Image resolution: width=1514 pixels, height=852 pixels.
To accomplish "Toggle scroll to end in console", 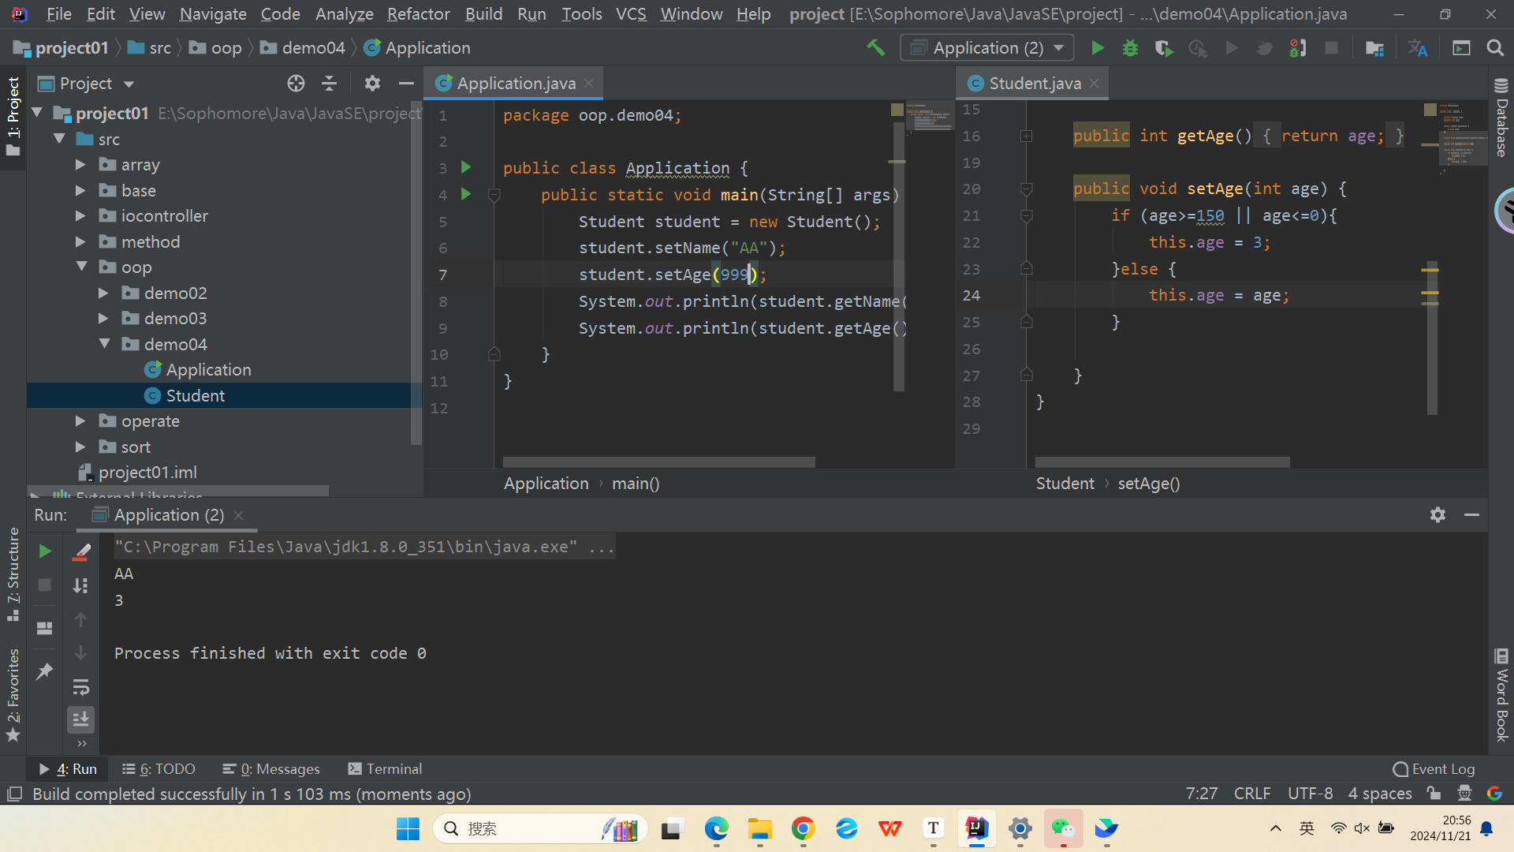I will point(80,719).
